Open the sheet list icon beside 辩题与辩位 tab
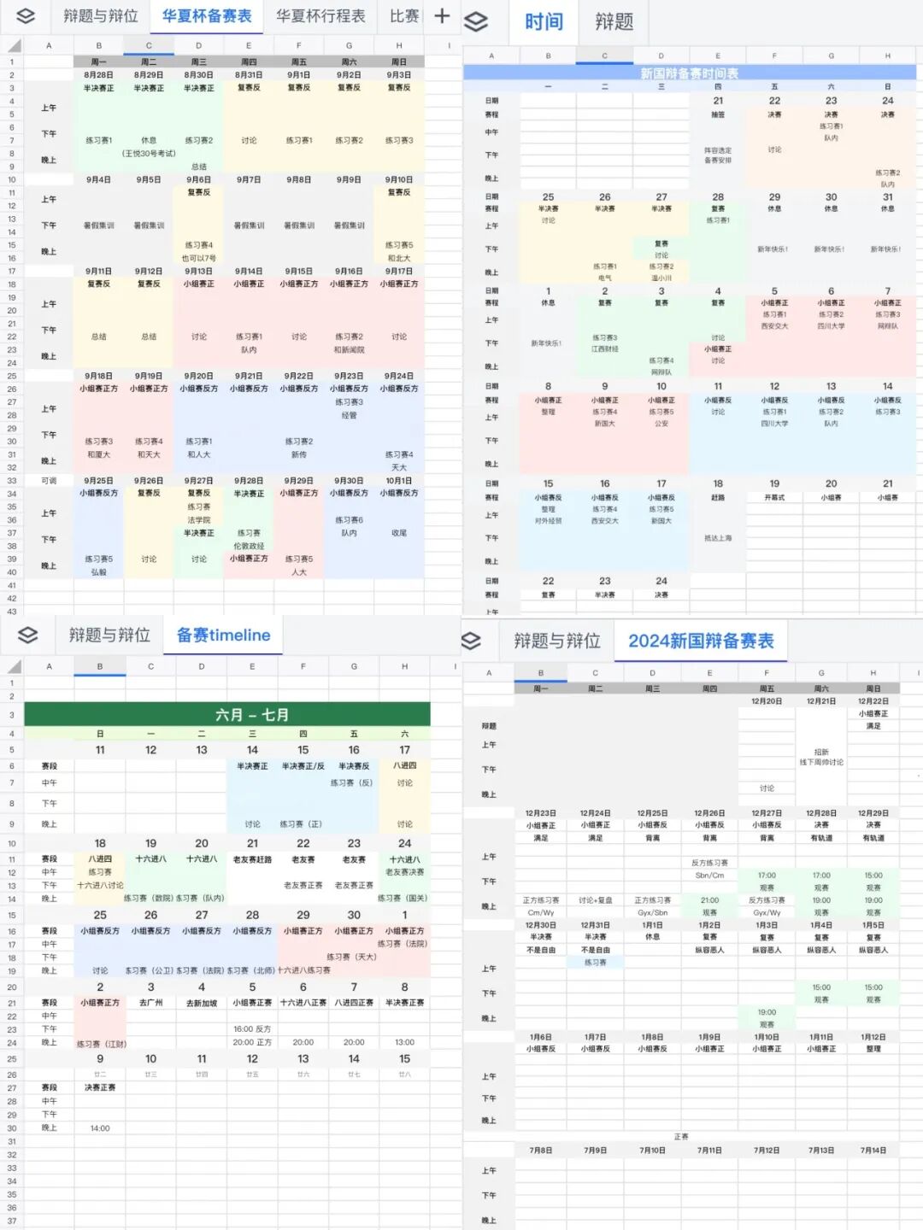Image resolution: width=923 pixels, height=1230 pixels. (x=27, y=14)
